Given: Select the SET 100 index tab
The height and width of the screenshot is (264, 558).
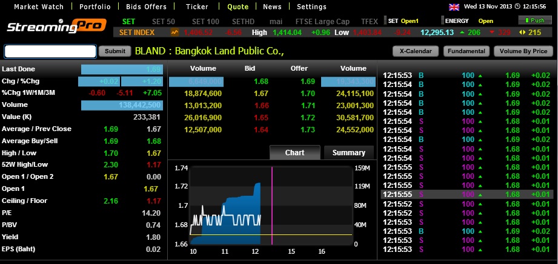Looking at the screenshot, I should click(x=205, y=22).
